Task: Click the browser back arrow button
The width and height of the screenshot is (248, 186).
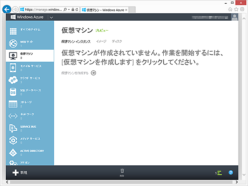Action: (x=7, y=9)
